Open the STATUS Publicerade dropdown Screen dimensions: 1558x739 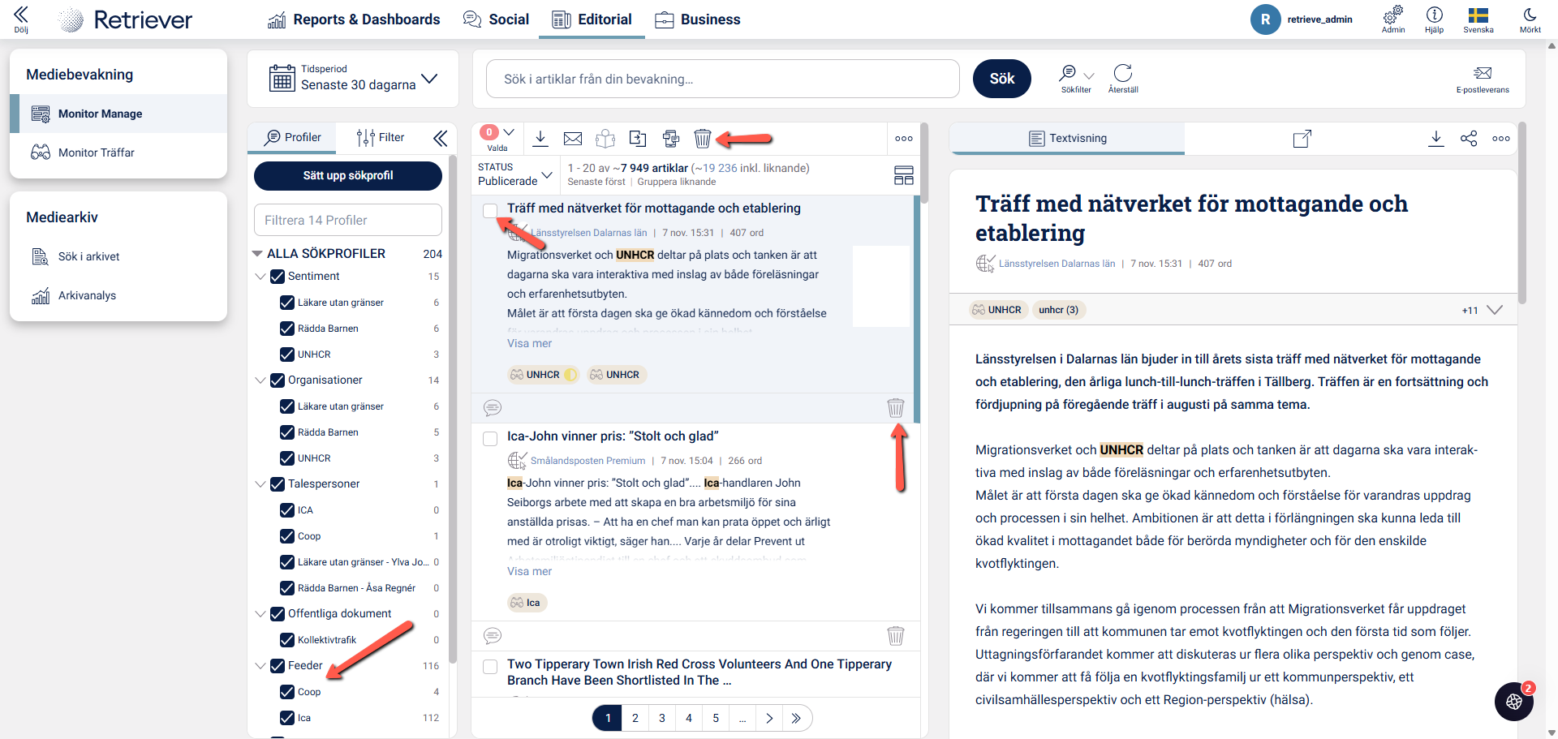pos(515,174)
